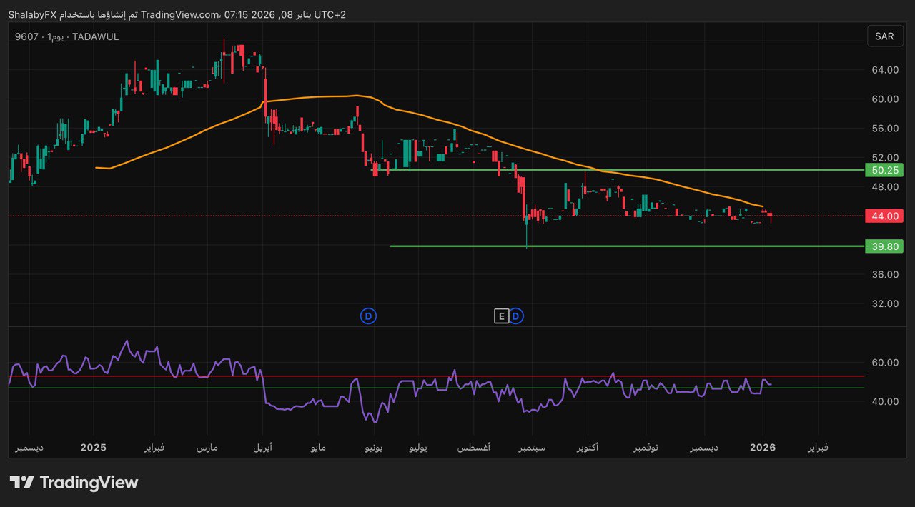This screenshot has height=507, width=915.
Task: Click the 40.00 label on RSI scale
Action: [884, 401]
